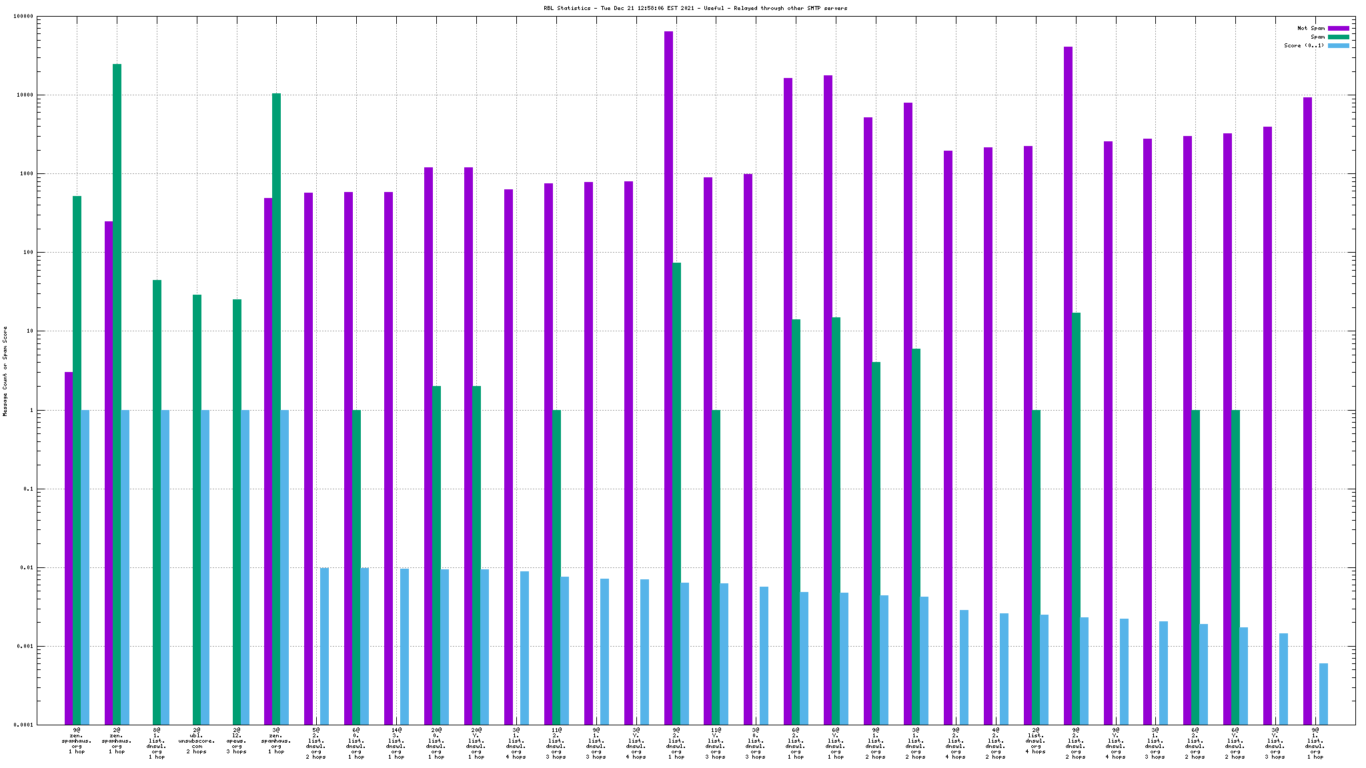The height and width of the screenshot is (768, 1366).
Task: Click the 'Message Count or Spam Score' axis label
Action: point(5,371)
